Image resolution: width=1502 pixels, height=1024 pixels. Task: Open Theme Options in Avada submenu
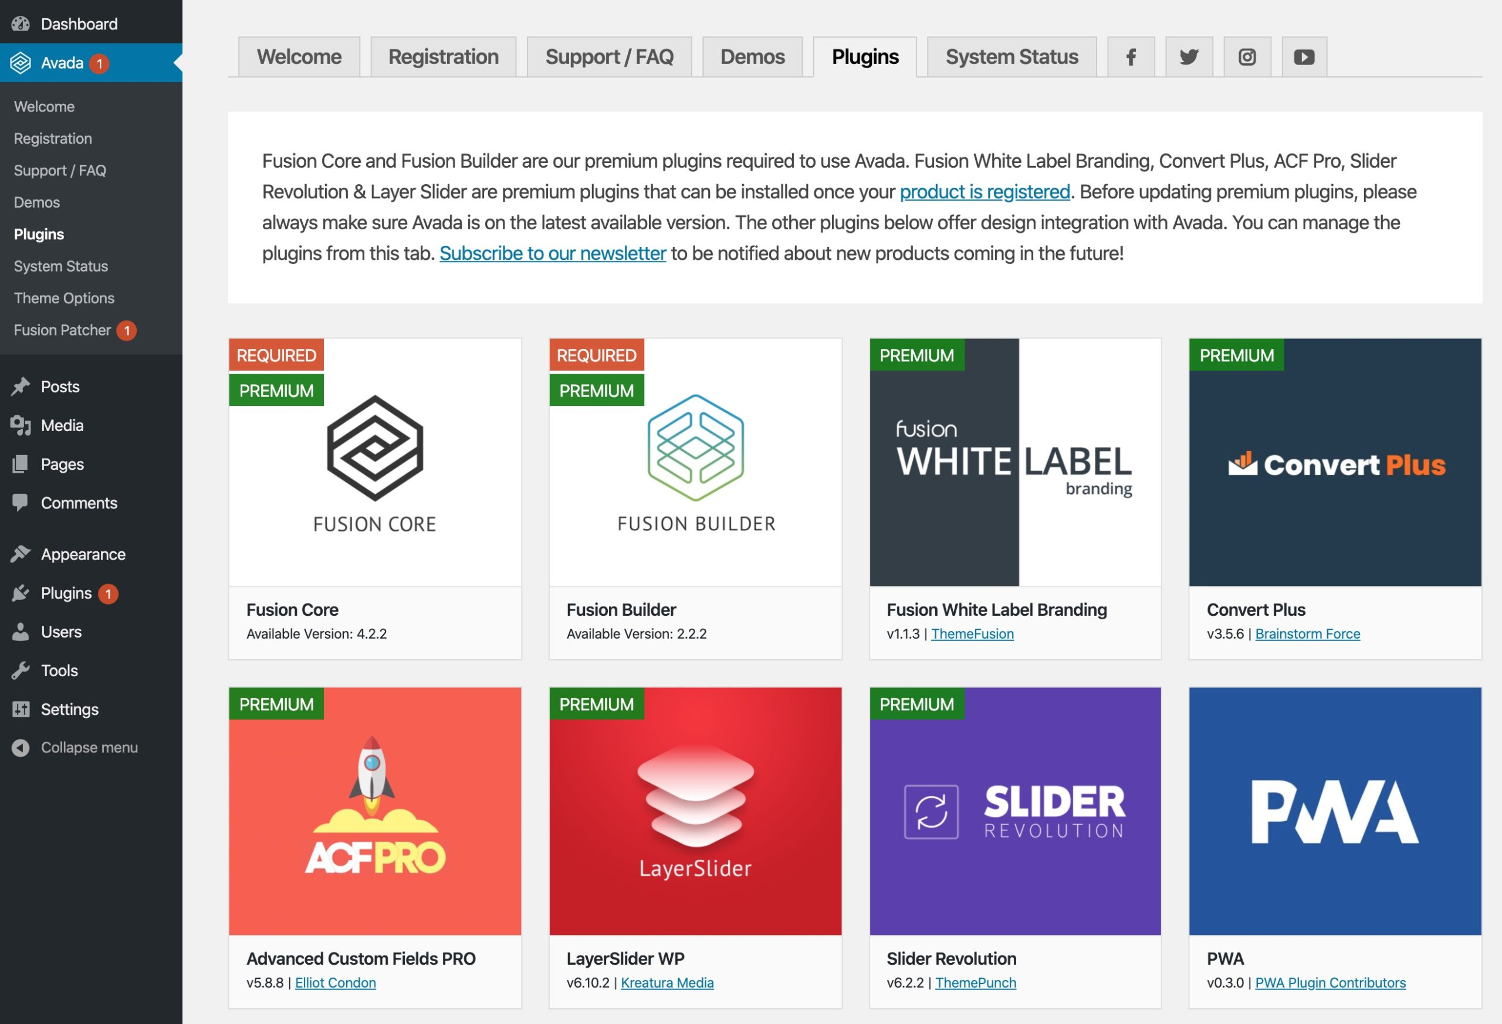[x=64, y=298]
